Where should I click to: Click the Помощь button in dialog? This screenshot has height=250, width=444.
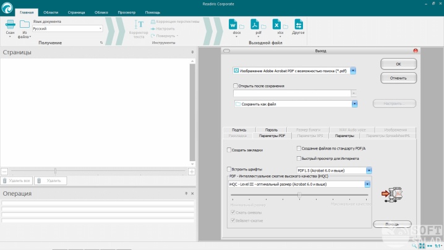click(392, 224)
